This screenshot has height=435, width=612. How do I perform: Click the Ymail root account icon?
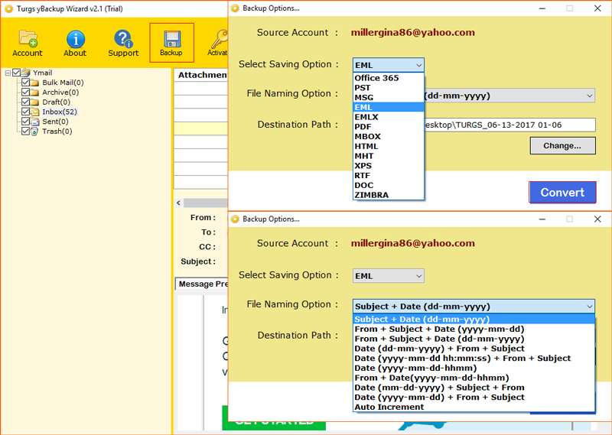[26, 73]
